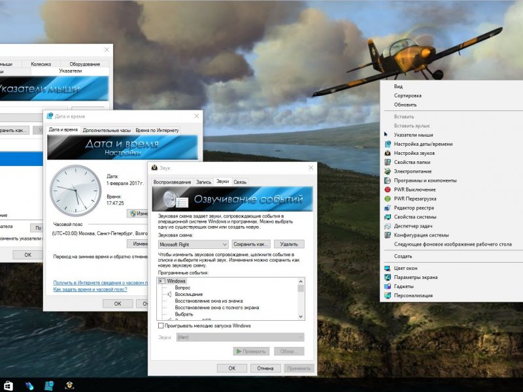Viewport: 523px width, 392px height.
Task: Click Сохранить как button in mouse window
Action: [x=14, y=130]
